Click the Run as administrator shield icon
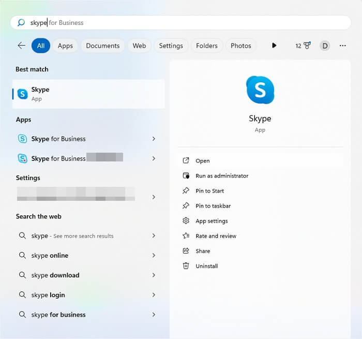This screenshot has width=362, height=339. [186, 175]
